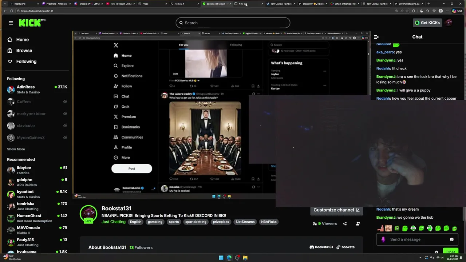This screenshot has height=262, width=466.
Task: Select the SlotStreams tag
Action: pyautogui.click(x=245, y=222)
